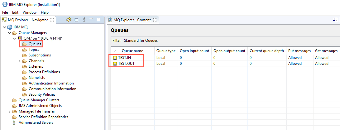
Task: Sort by the Get messages column header
Action: tap(326, 51)
